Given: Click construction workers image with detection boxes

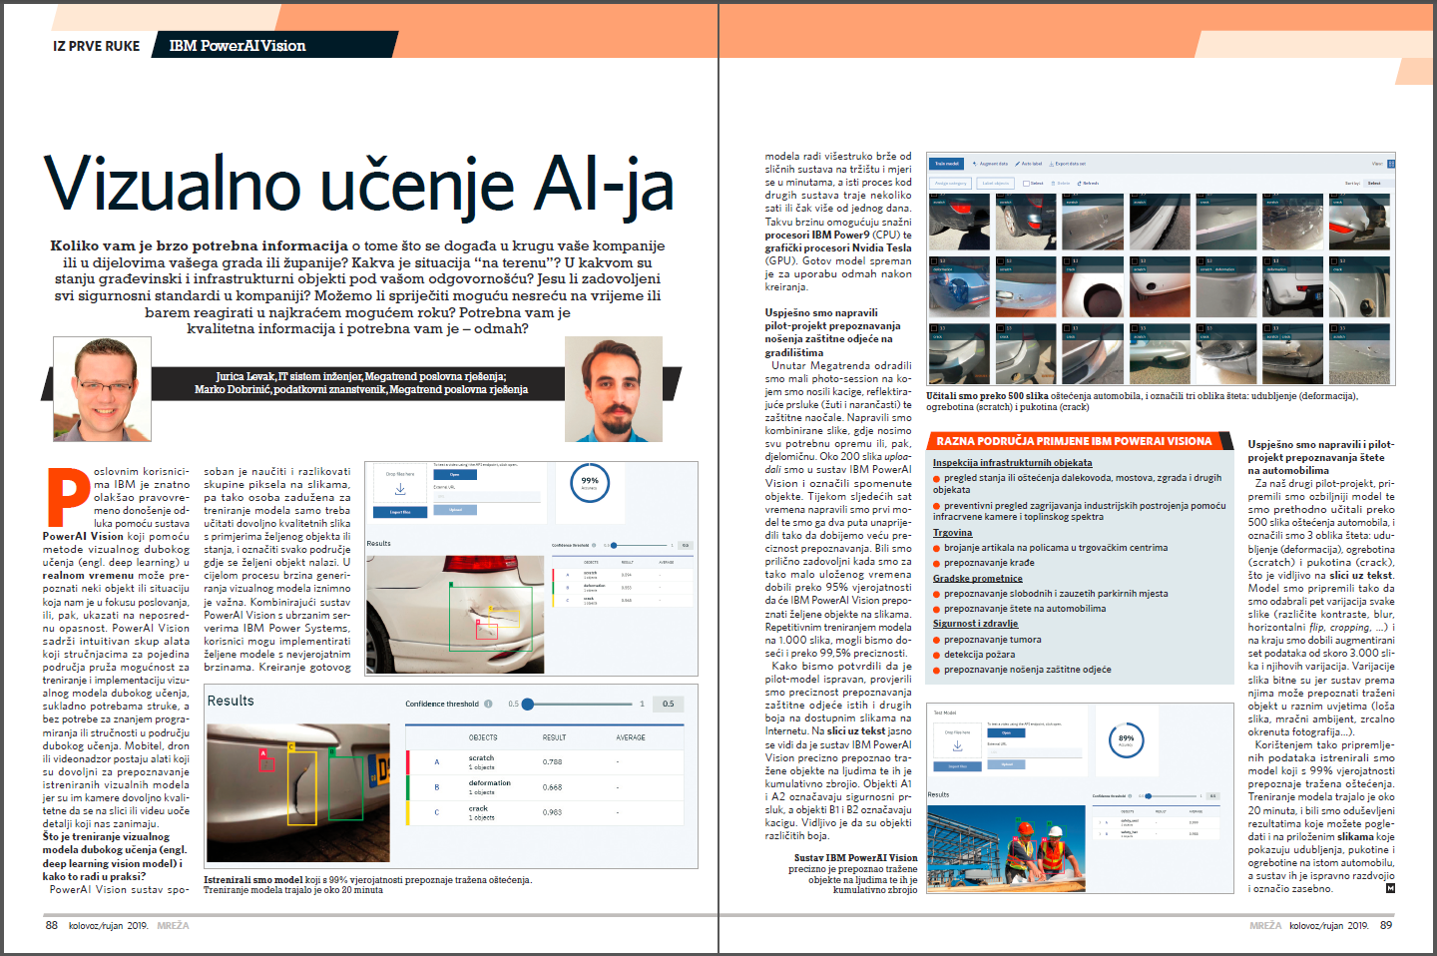Looking at the screenshot, I should (1006, 848).
